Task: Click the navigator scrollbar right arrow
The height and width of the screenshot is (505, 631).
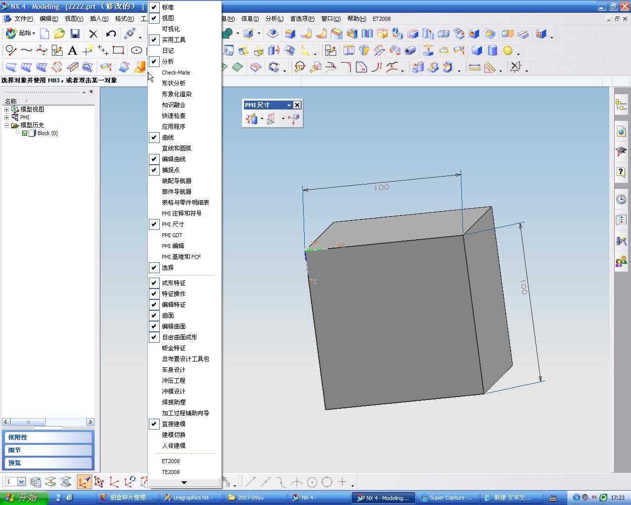Action: click(90, 422)
